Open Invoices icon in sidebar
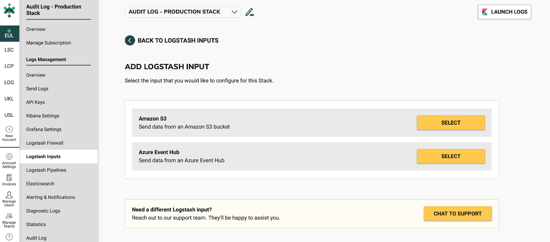 [x=9, y=177]
